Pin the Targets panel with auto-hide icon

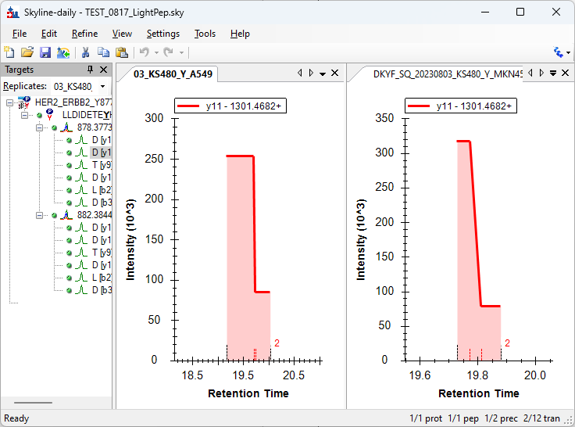click(90, 70)
